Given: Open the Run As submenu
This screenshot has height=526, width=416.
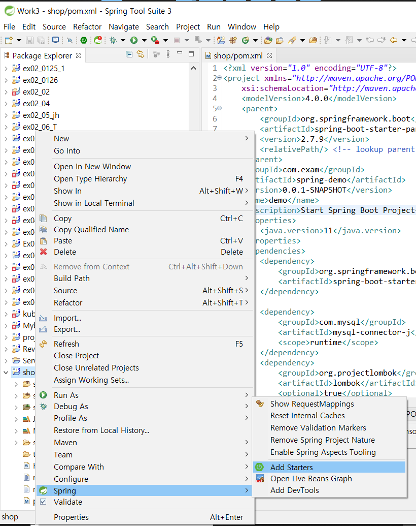Looking at the screenshot, I should [144, 395].
